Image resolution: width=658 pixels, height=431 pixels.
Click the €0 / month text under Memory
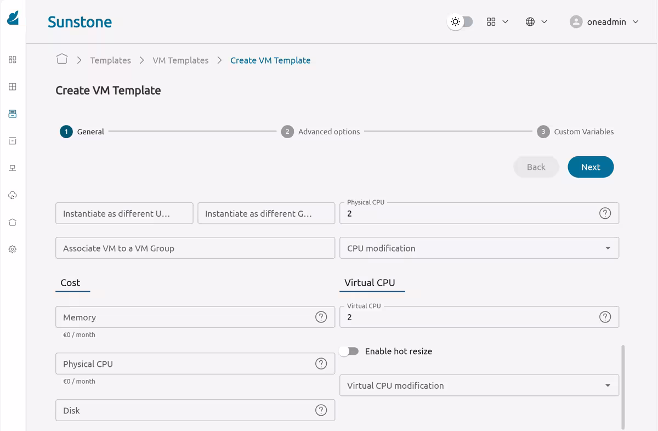[x=79, y=334]
